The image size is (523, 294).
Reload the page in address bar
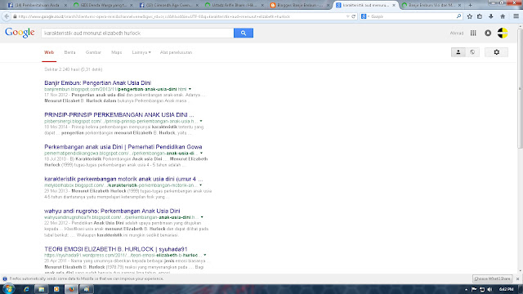(x=354, y=16)
